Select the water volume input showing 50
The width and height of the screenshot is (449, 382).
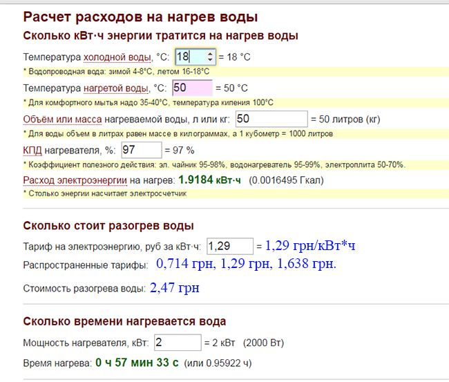point(271,119)
